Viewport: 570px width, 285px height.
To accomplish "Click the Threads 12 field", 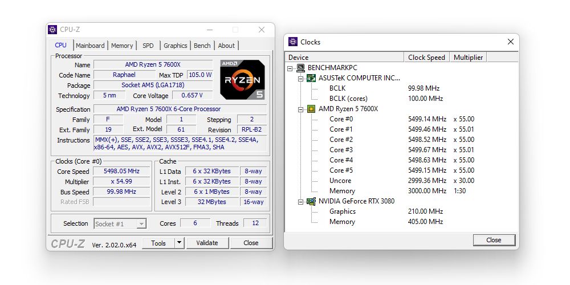I will [x=255, y=223].
